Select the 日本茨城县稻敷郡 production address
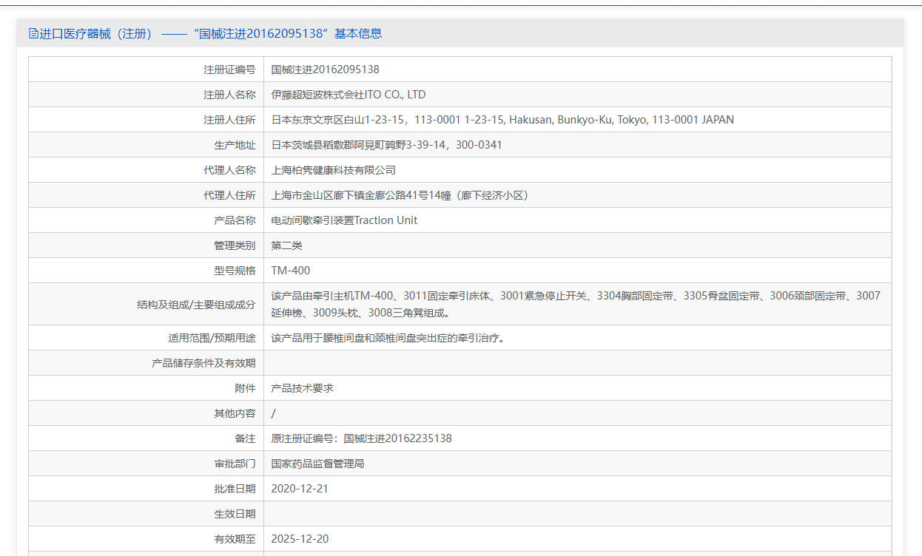922x556 pixels. point(386,145)
